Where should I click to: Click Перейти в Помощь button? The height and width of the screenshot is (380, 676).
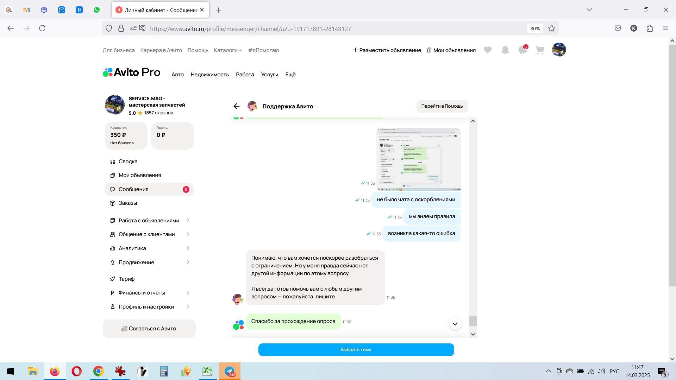click(x=442, y=106)
